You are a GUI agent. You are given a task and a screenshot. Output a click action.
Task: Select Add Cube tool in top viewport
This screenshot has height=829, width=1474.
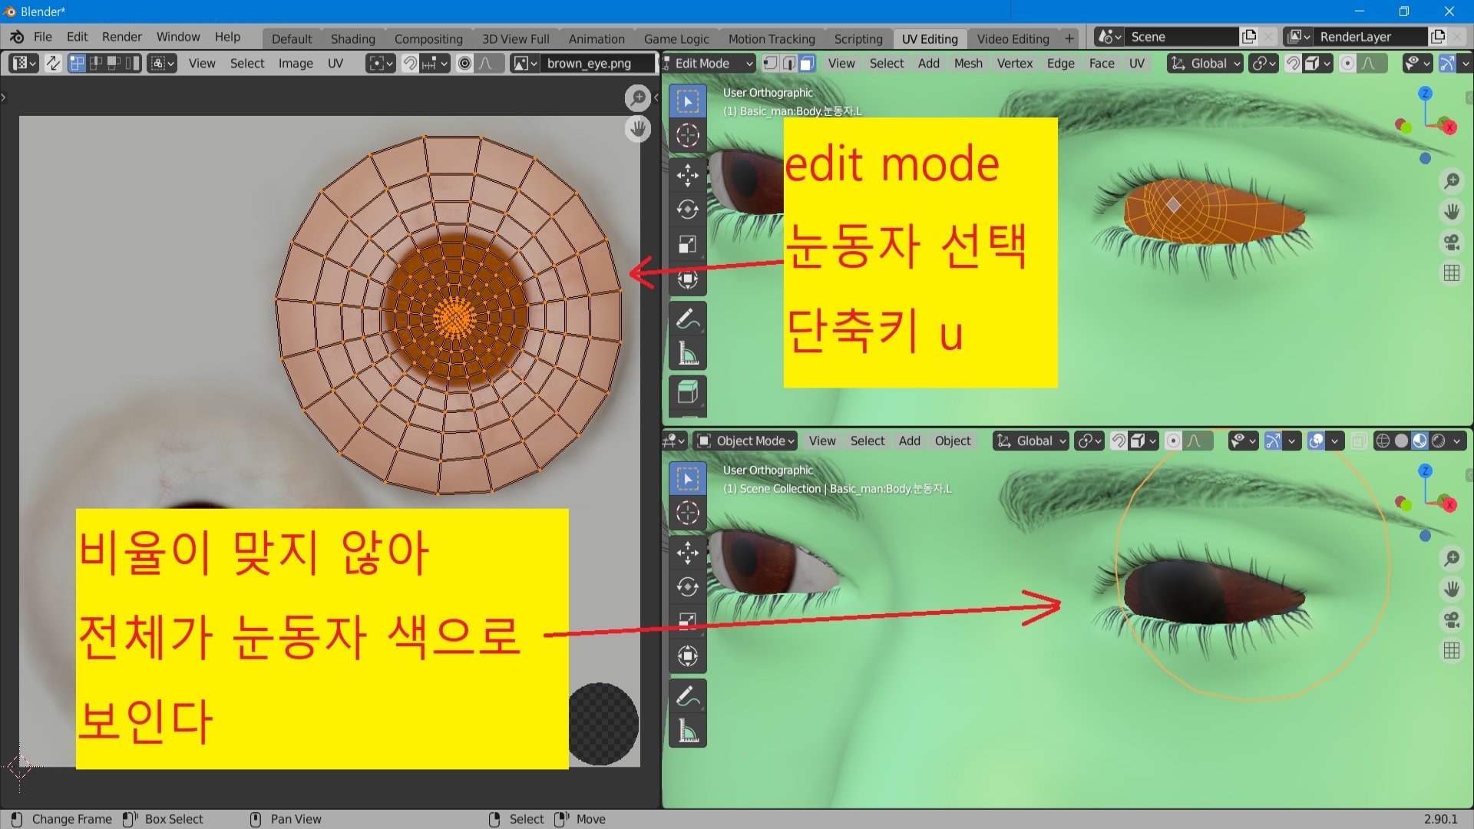tap(688, 393)
